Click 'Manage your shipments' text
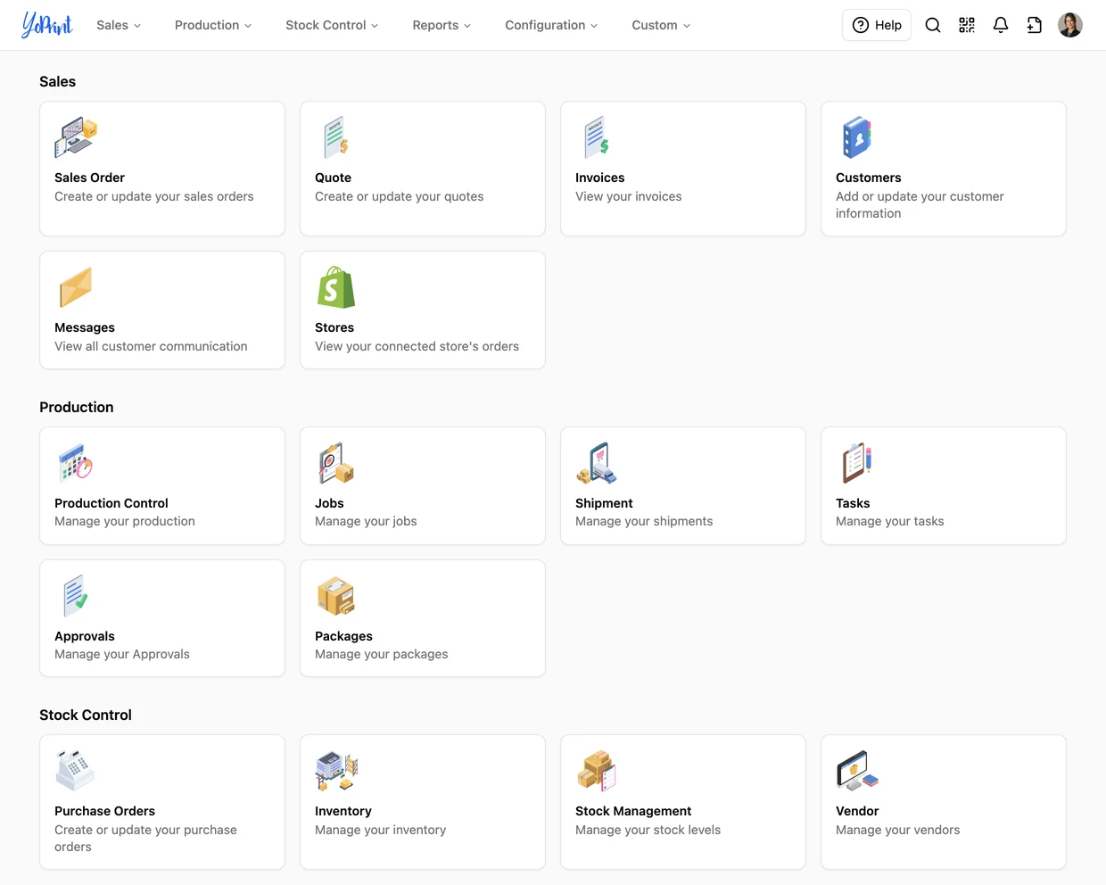1106x885 pixels. (644, 521)
